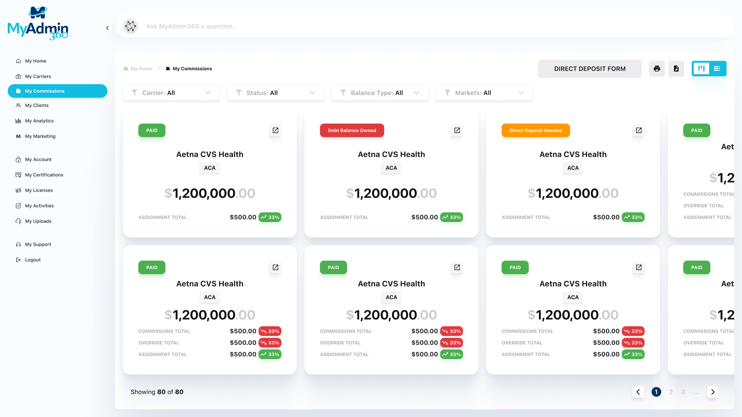Image resolution: width=742 pixels, height=417 pixels.
Task: Click the DIRECT DEPOSIT FORM button
Action: coord(590,68)
